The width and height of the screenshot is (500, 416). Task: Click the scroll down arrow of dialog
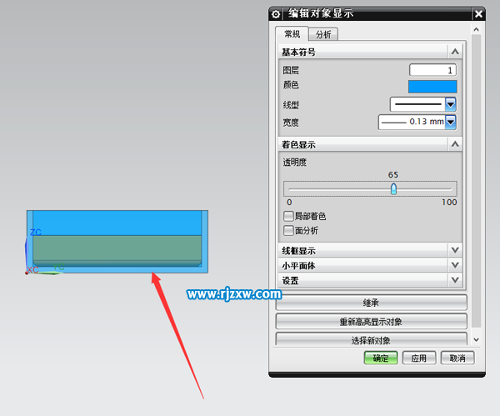click(476, 340)
